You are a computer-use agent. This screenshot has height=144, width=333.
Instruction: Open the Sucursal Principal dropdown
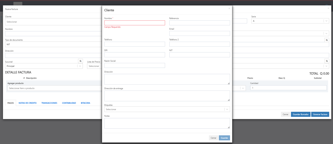point(44,66)
